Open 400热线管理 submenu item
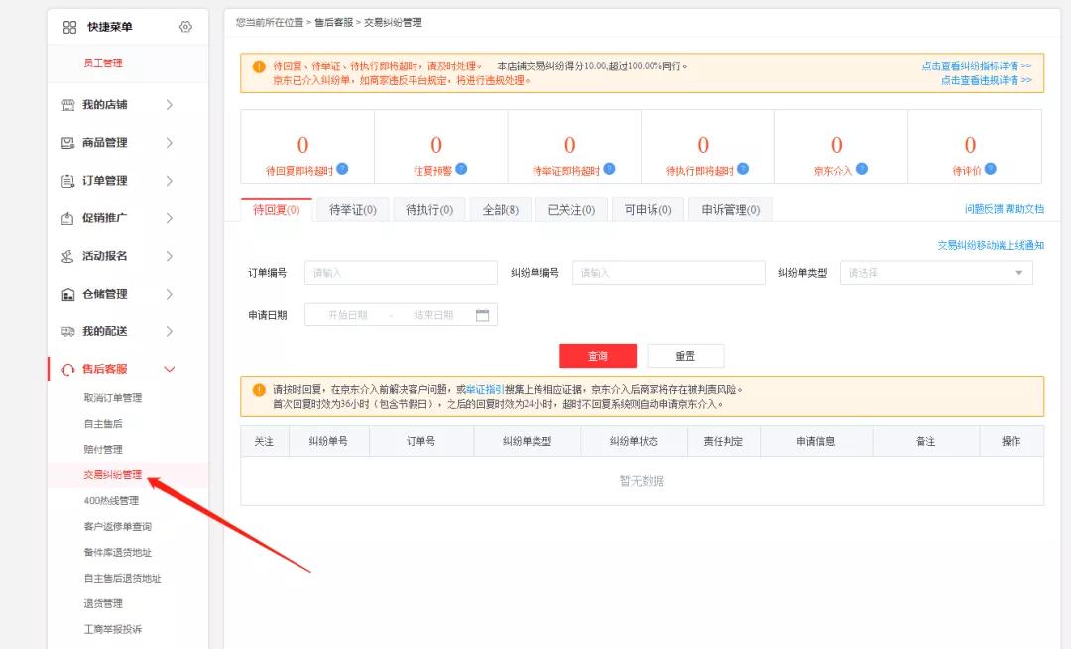The image size is (1071, 649). [111, 501]
